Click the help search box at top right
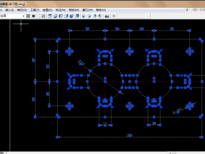Viewport: 205px width, 154px height. point(195,10)
